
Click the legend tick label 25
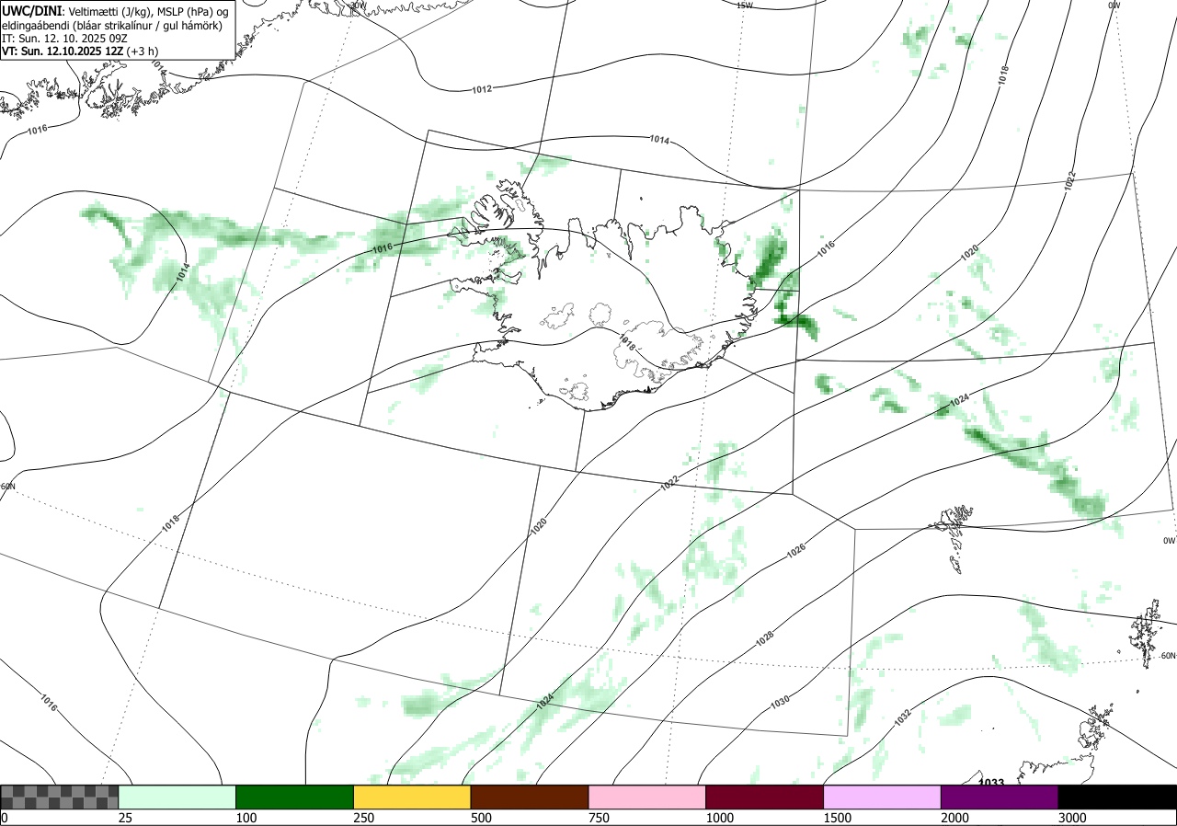coord(126,818)
